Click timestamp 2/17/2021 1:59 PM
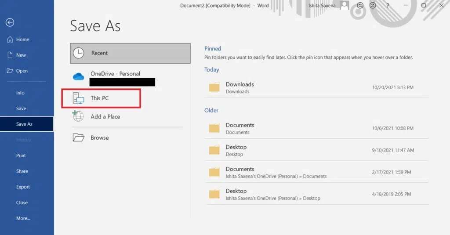The height and width of the screenshot is (235, 450). coord(392,172)
